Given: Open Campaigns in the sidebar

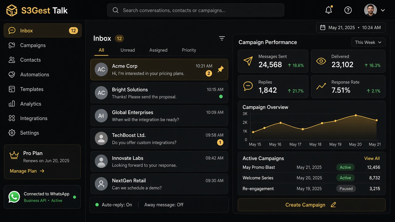Looking at the screenshot, I should pos(43,45).
